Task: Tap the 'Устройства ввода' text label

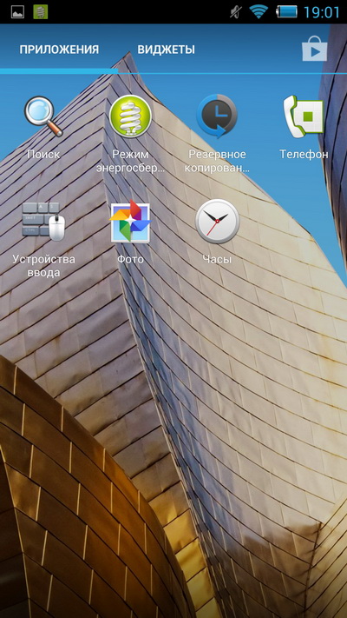Action: (43, 266)
